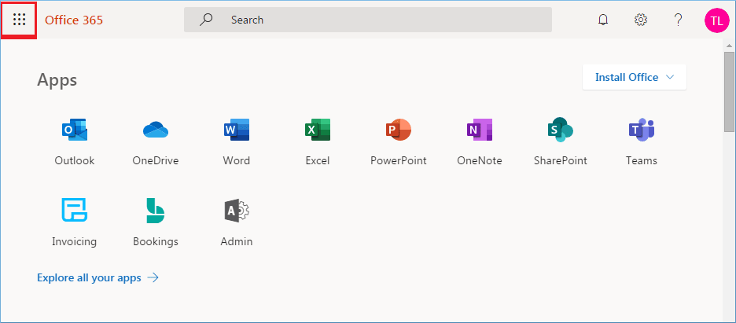Click the arrow after Explore all your apps
The width and height of the screenshot is (736, 323).
click(x=153, y=278)
